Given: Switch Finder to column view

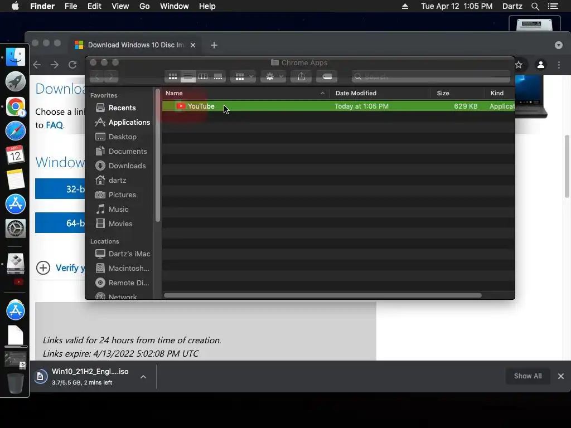Looking at the screenshot, I should (203, 76).
